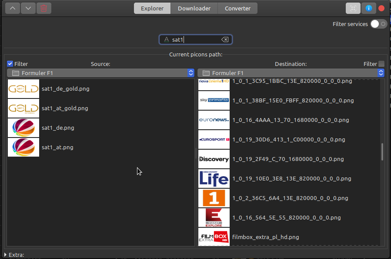Image resolution: width=391 pixels, height=259 pixels.
Task: Click sat1_at.png file name
Action: coord(57,148)
